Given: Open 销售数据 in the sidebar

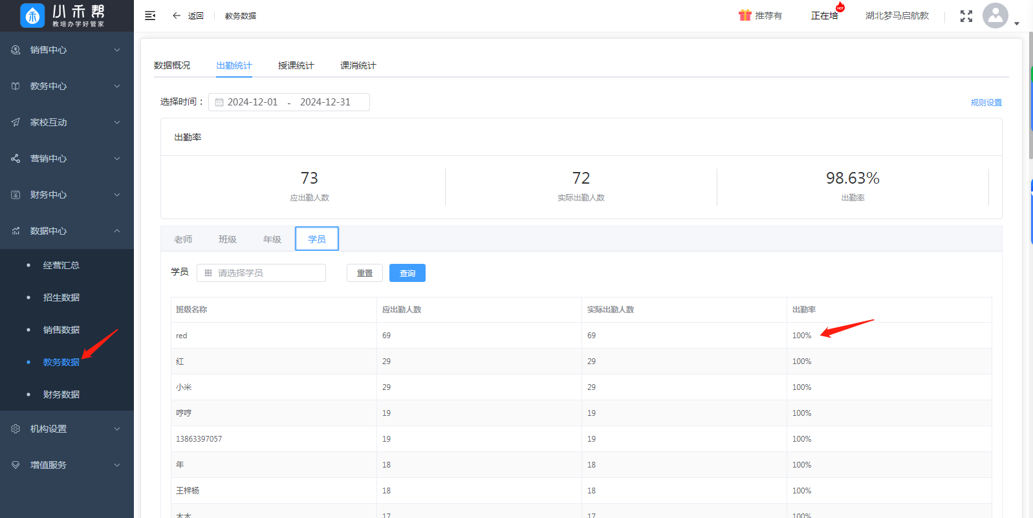Looking at the screenshot, I should pyautogui.click(x=61, y=330).
